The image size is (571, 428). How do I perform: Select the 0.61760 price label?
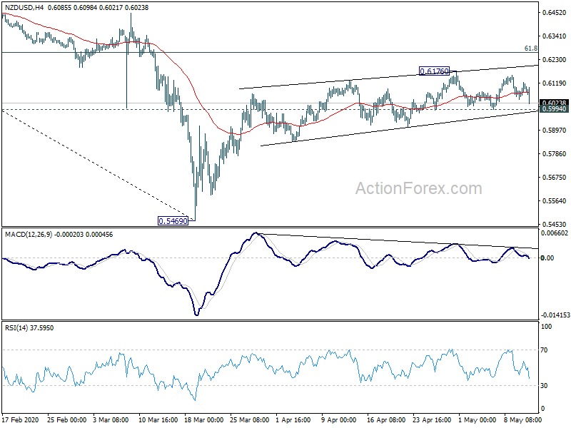(434, 71)
